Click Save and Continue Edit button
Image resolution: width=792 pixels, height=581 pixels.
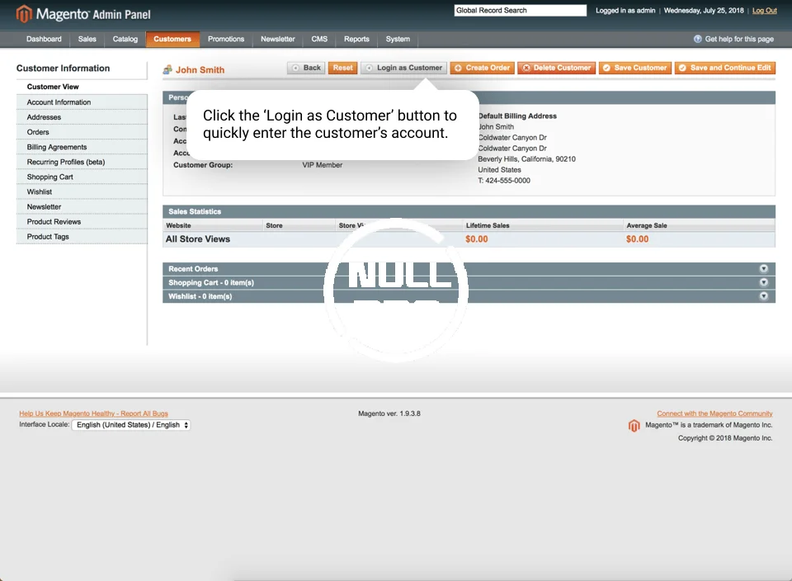pos(724,68)
